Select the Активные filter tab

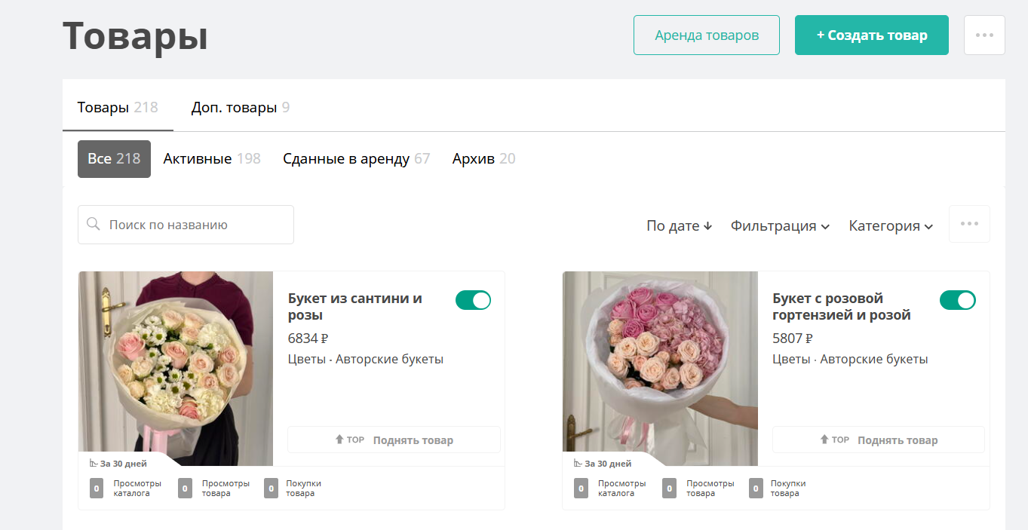pos(211,159)
